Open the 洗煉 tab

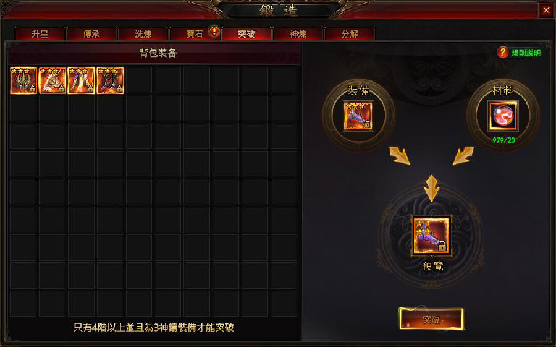coord(143,34)
